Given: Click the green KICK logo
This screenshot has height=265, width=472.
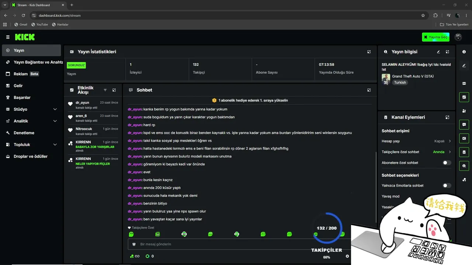Looking at the screenshot, I should click(x=25, y=37).
